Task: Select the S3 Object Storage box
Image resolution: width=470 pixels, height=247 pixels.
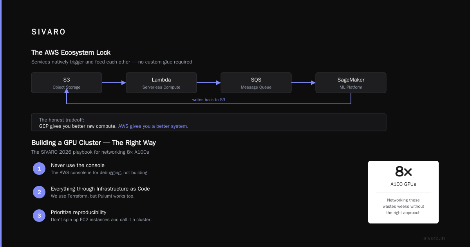Action: point(67,83)
